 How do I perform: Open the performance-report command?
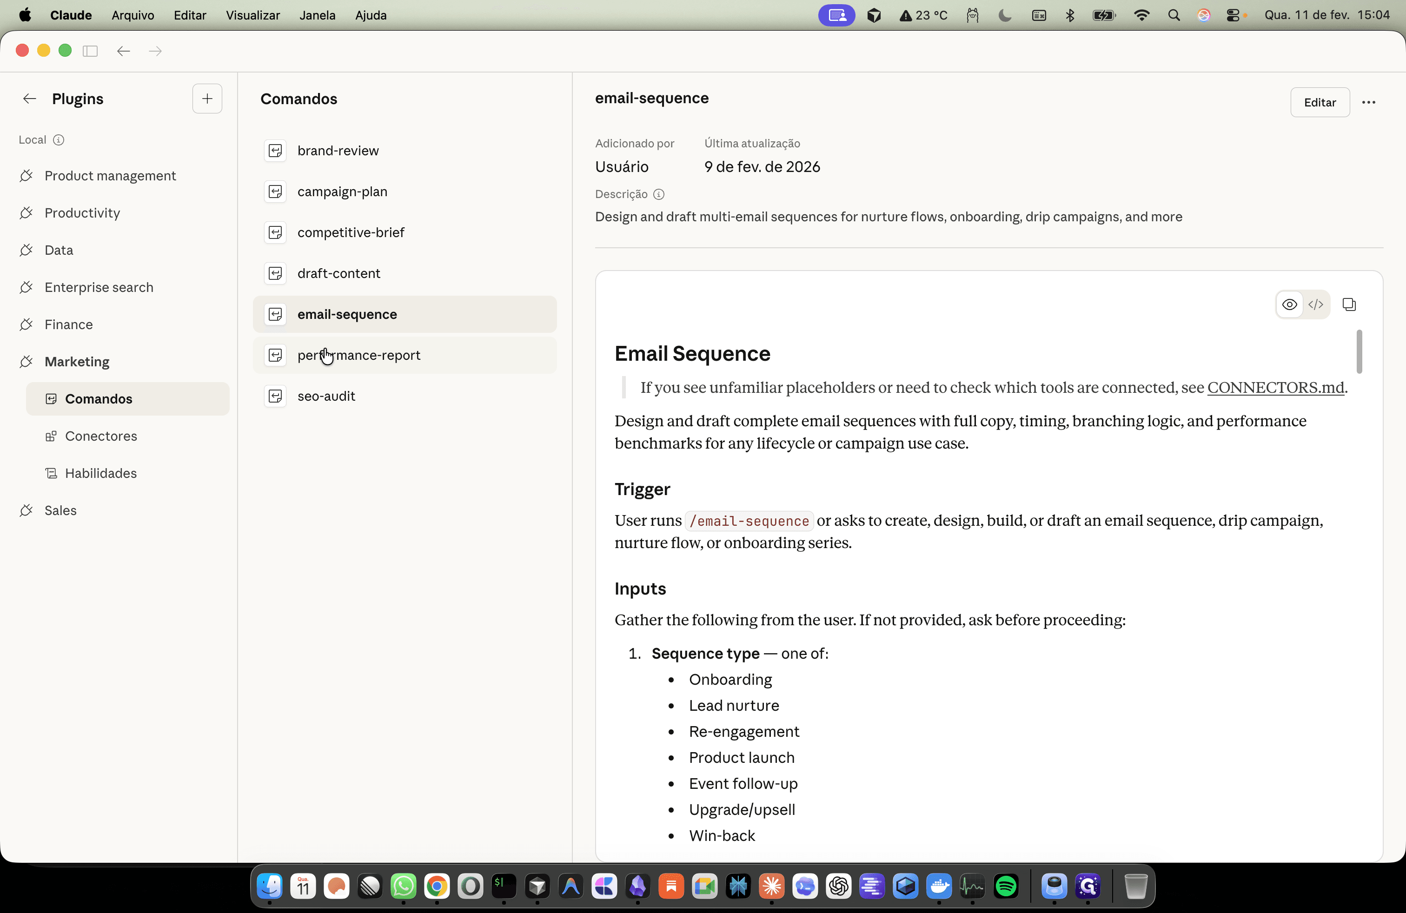click(x=405, y=355)
